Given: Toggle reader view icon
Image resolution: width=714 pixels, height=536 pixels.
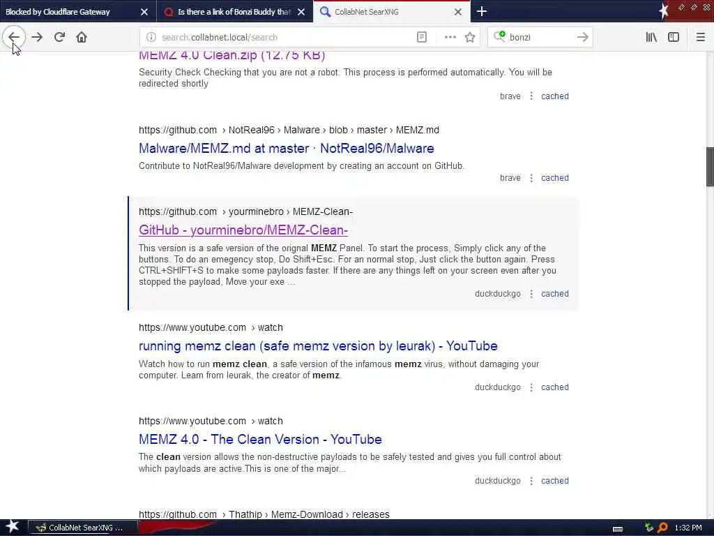Looking at the screenshot, I should point(422,38).
